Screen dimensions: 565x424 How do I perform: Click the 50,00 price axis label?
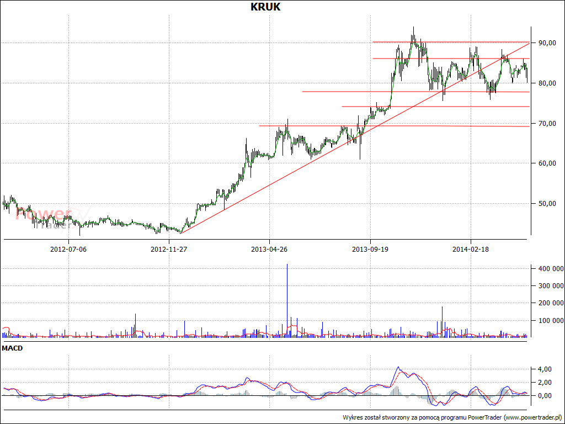click(x=548, y=203)
